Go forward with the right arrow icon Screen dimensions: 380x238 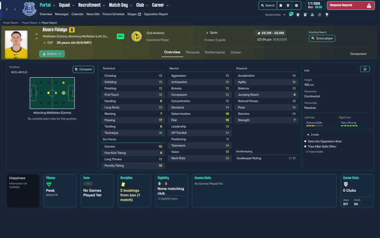(x=15, y=9)
